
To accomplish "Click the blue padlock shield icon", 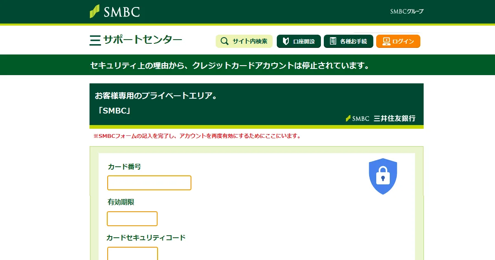I will [383, 176].
